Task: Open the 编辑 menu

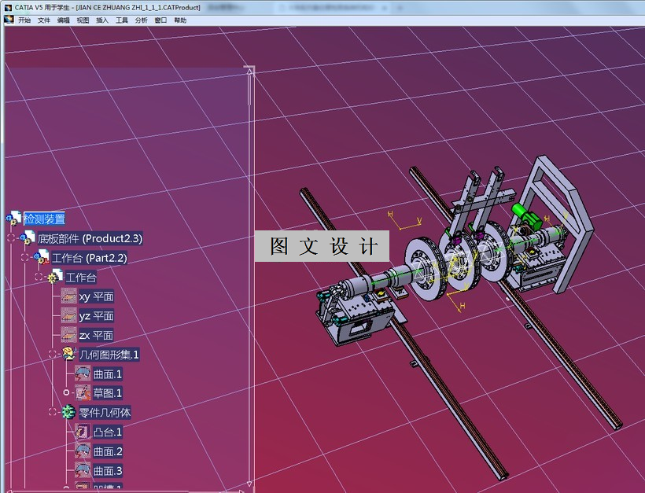Action: pos(64,20)
